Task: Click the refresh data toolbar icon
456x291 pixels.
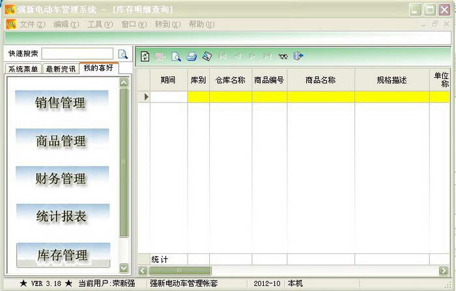Action: [x=145, y=56]
